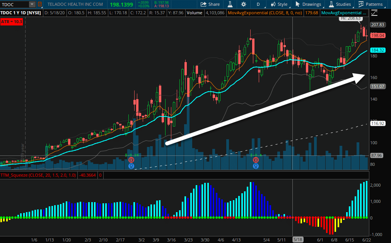Click the TTM_Squeeze value -40.3664
This screenshot has height=243, width=391.
87,175
